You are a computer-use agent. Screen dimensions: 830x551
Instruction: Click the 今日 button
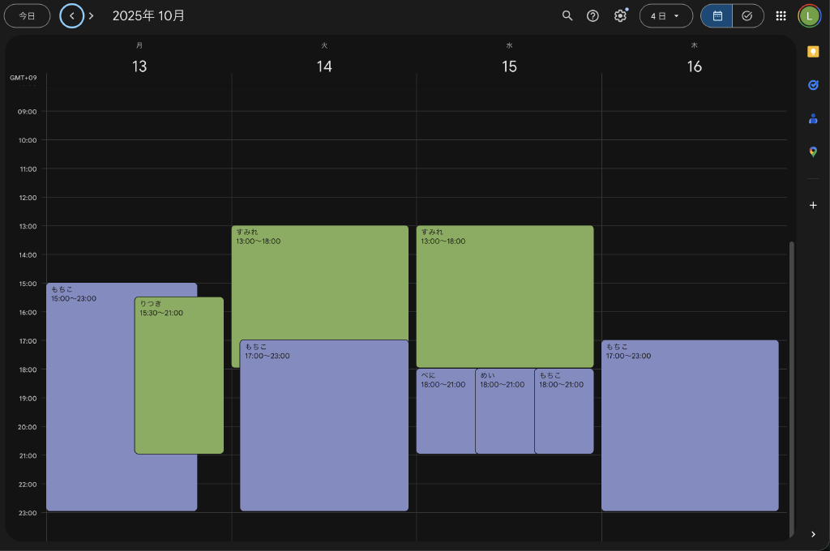point(27,16)
